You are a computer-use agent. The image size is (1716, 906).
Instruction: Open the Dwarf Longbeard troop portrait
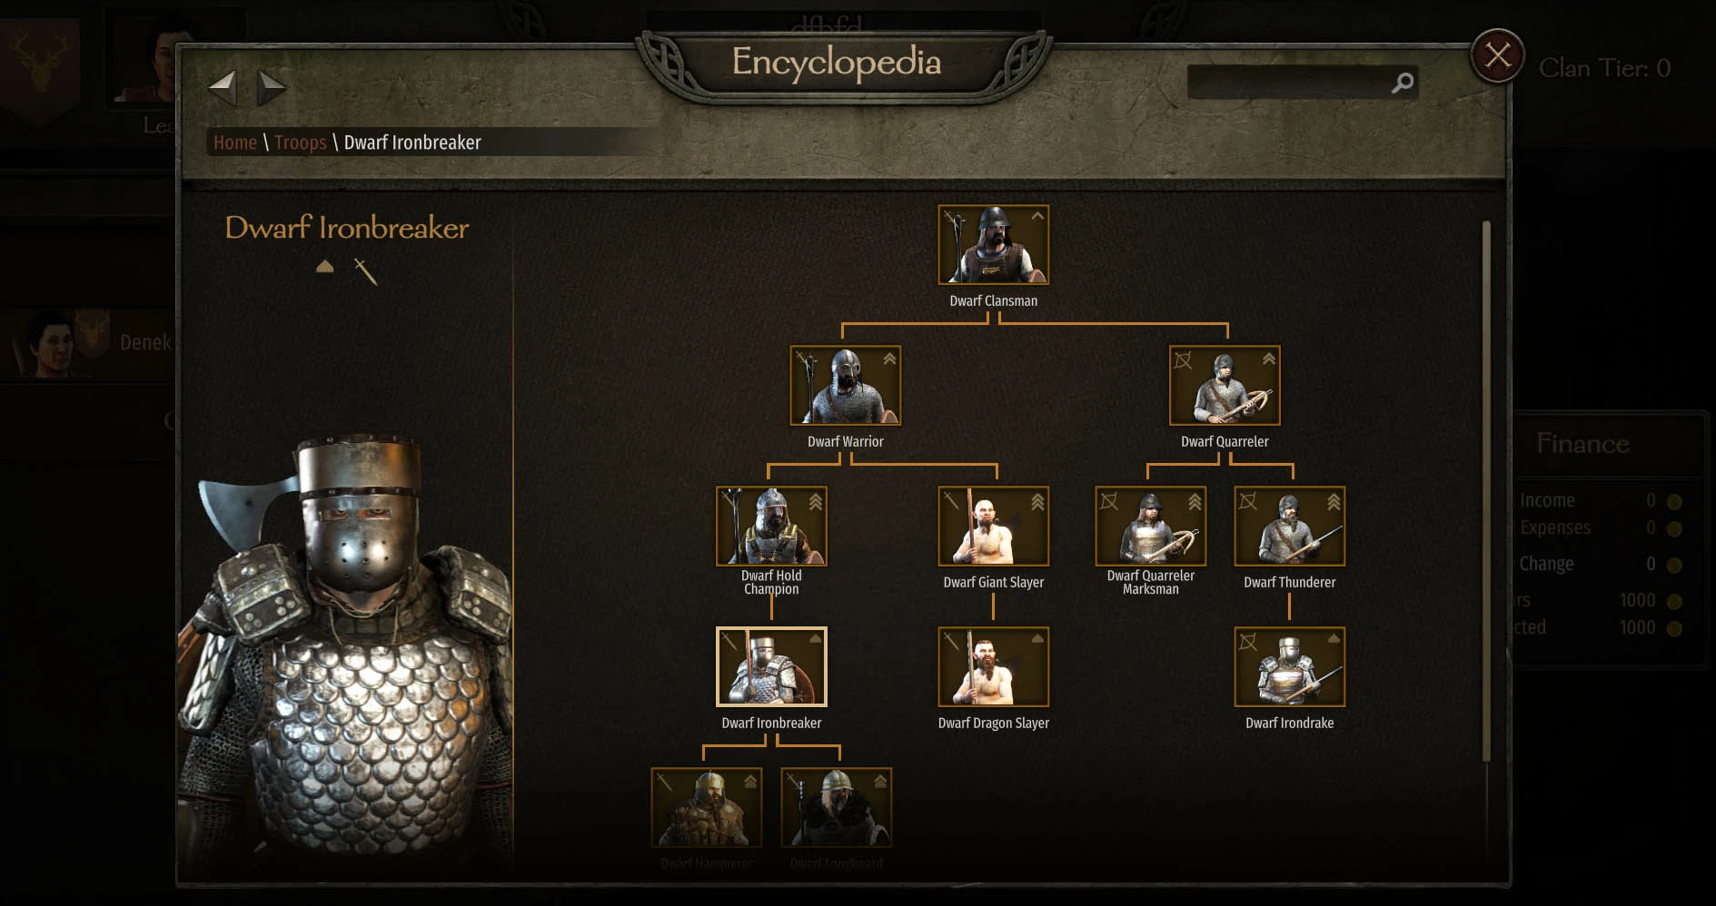pyautogui.click(x=836, y=807)
